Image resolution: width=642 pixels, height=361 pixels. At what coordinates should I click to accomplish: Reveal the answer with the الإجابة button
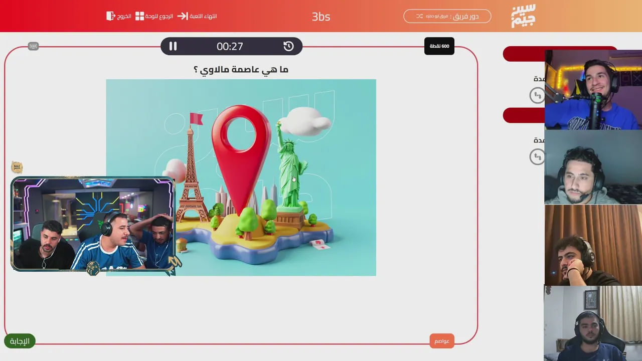pyautogui.click(x=20, y=341)
